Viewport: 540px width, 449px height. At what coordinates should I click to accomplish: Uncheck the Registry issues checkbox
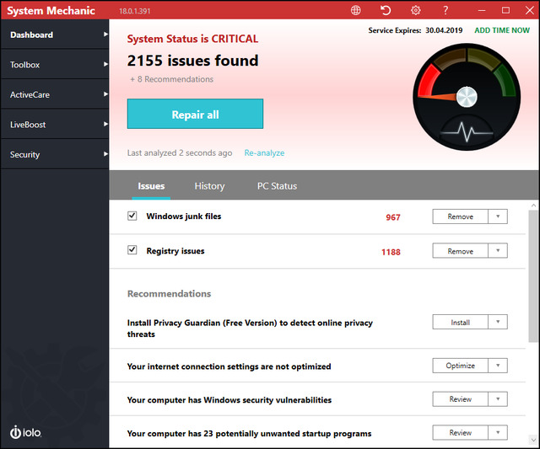point(132,250)
